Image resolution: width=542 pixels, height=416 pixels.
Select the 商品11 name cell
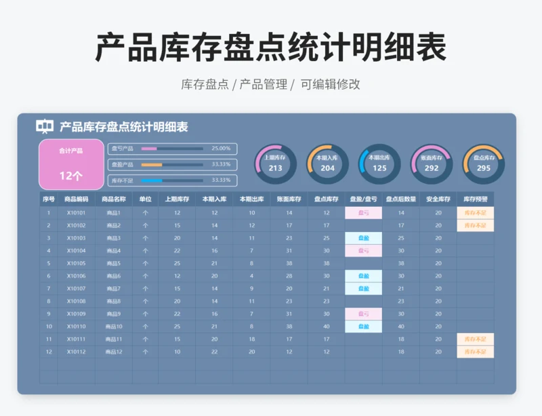coord(114,339)
